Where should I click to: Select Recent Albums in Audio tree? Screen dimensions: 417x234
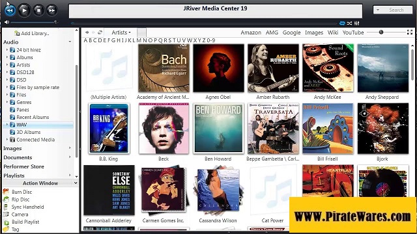(33, 117)
